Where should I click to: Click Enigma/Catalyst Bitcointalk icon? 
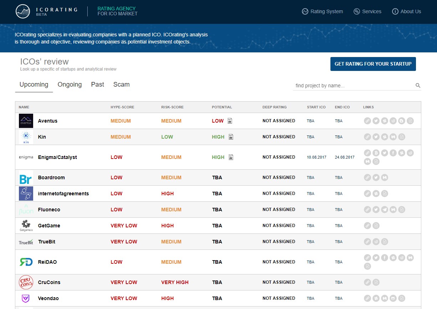pyautogui.click(x=376, y=153)
